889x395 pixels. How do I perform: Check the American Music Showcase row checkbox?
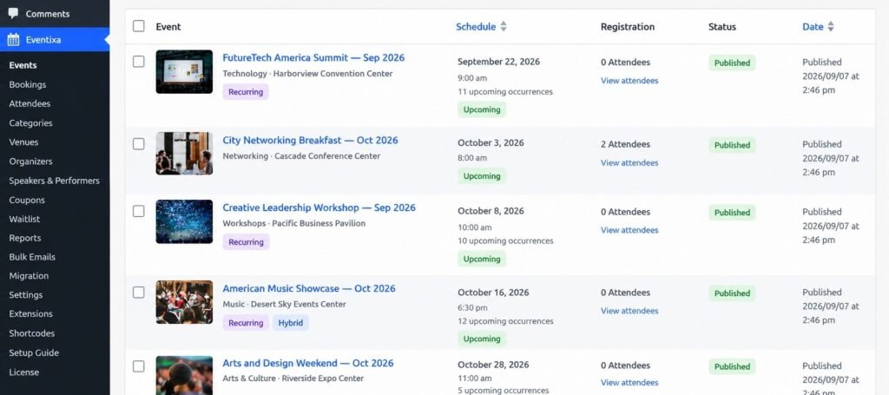coord(138,292)
